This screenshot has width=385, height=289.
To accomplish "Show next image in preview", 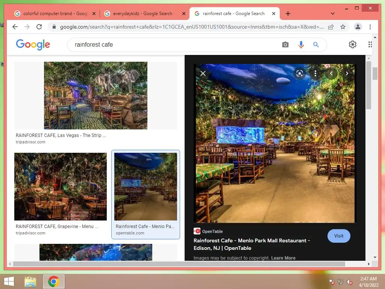I will point(347,73).
